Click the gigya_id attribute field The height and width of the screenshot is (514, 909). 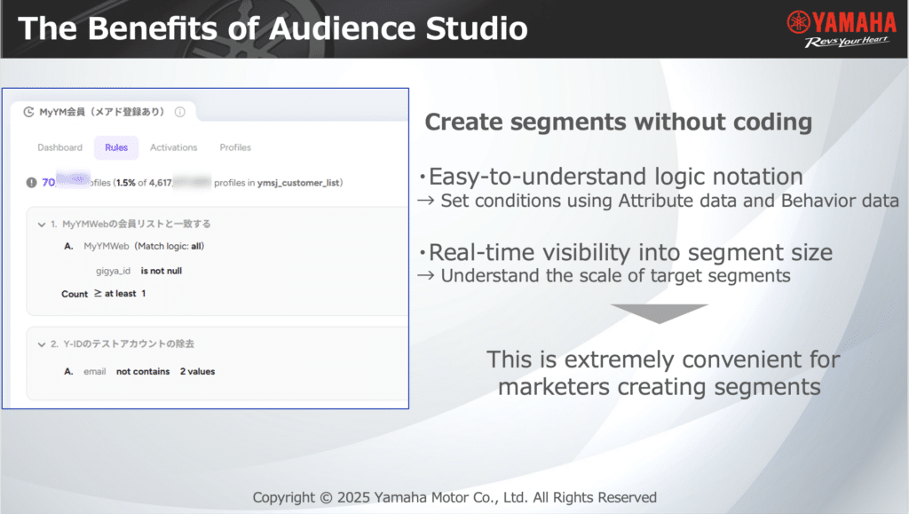click(114, 271)
